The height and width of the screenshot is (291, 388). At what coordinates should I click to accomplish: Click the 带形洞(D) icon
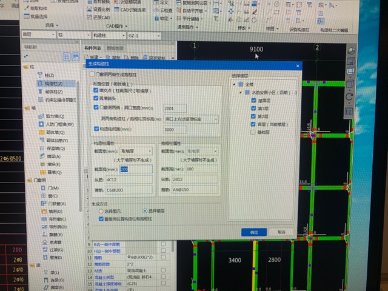click(44, 227)
